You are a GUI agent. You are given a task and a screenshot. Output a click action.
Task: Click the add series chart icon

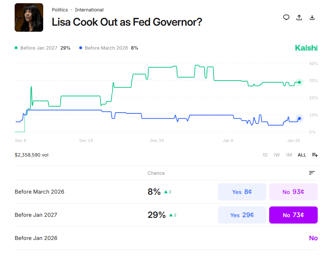315,155
